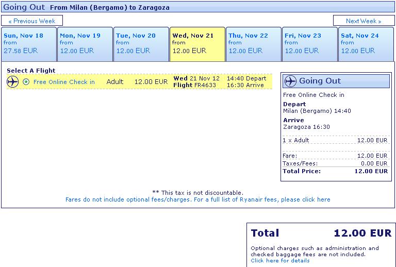Click the 'Adult' fare label in the flight row

click(x=115, y=82)
